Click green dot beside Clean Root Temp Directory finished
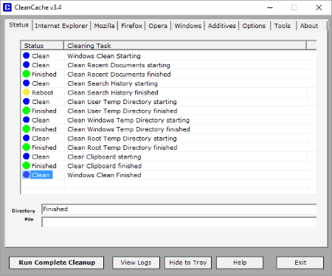332x276 pixels. click(x=27, y=147)
